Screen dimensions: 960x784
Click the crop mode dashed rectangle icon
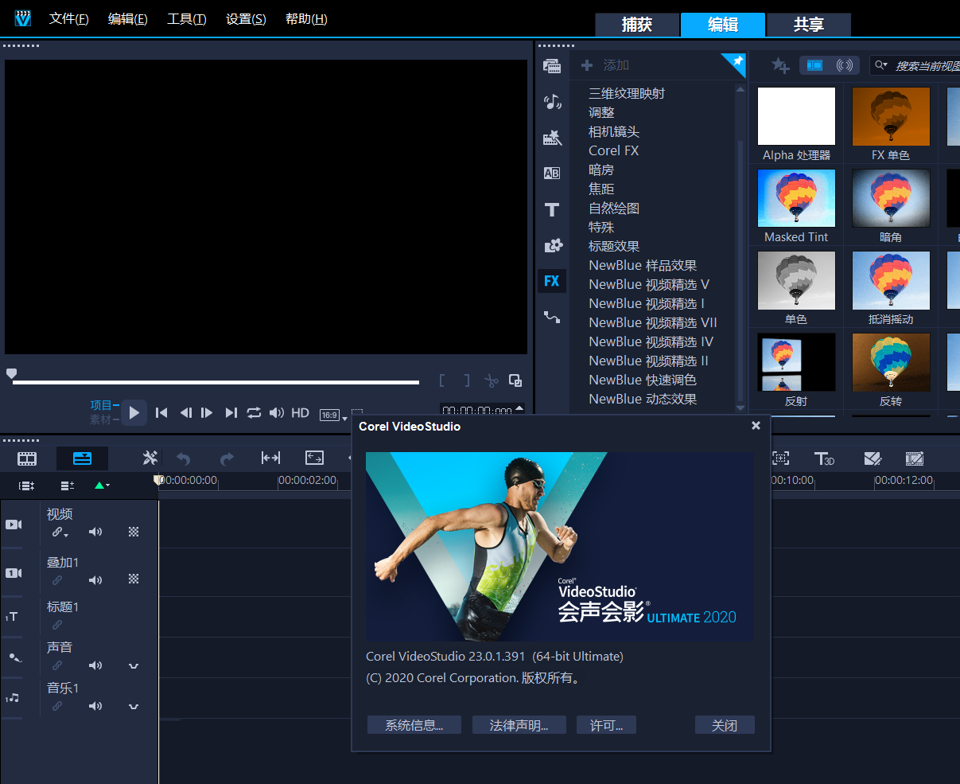(x=357, y=413)
